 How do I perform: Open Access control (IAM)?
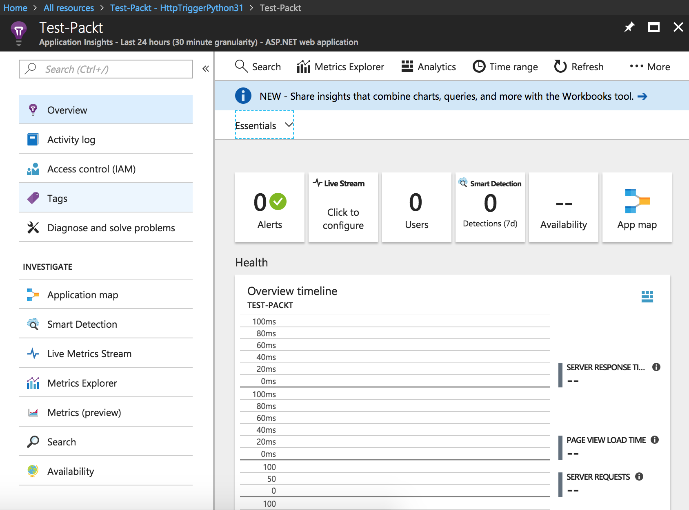[x=106, y=169]
